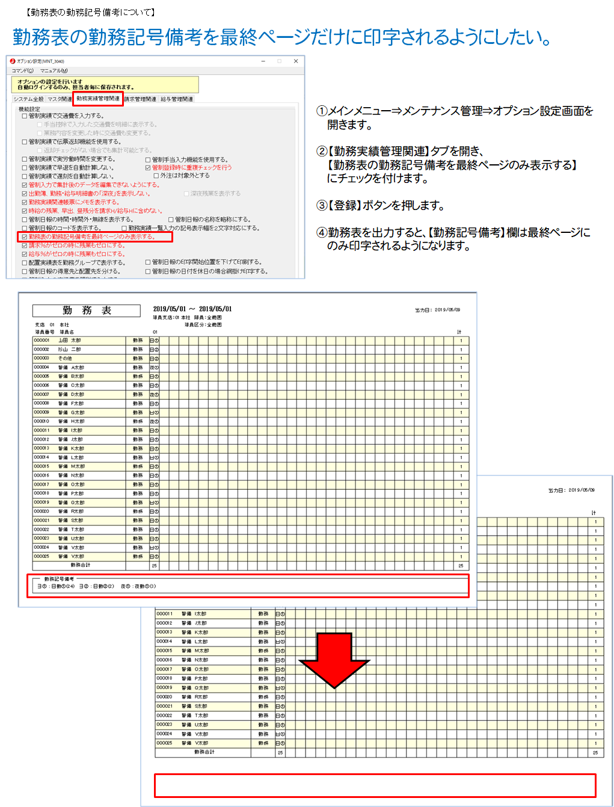Toggle 勤務表の勤務記号備考を最終ページのみ表示する checkbox
Screen dimensions: 614x807
coord(25,237)
